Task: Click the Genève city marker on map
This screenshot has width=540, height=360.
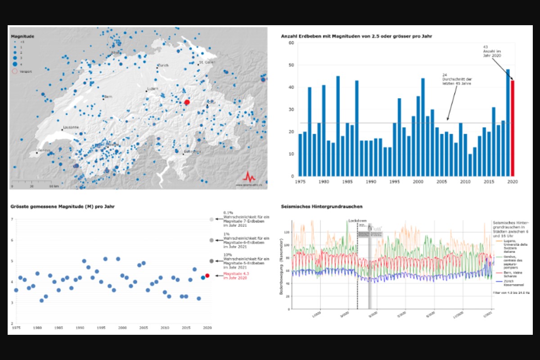Action: tap(36, 153)
